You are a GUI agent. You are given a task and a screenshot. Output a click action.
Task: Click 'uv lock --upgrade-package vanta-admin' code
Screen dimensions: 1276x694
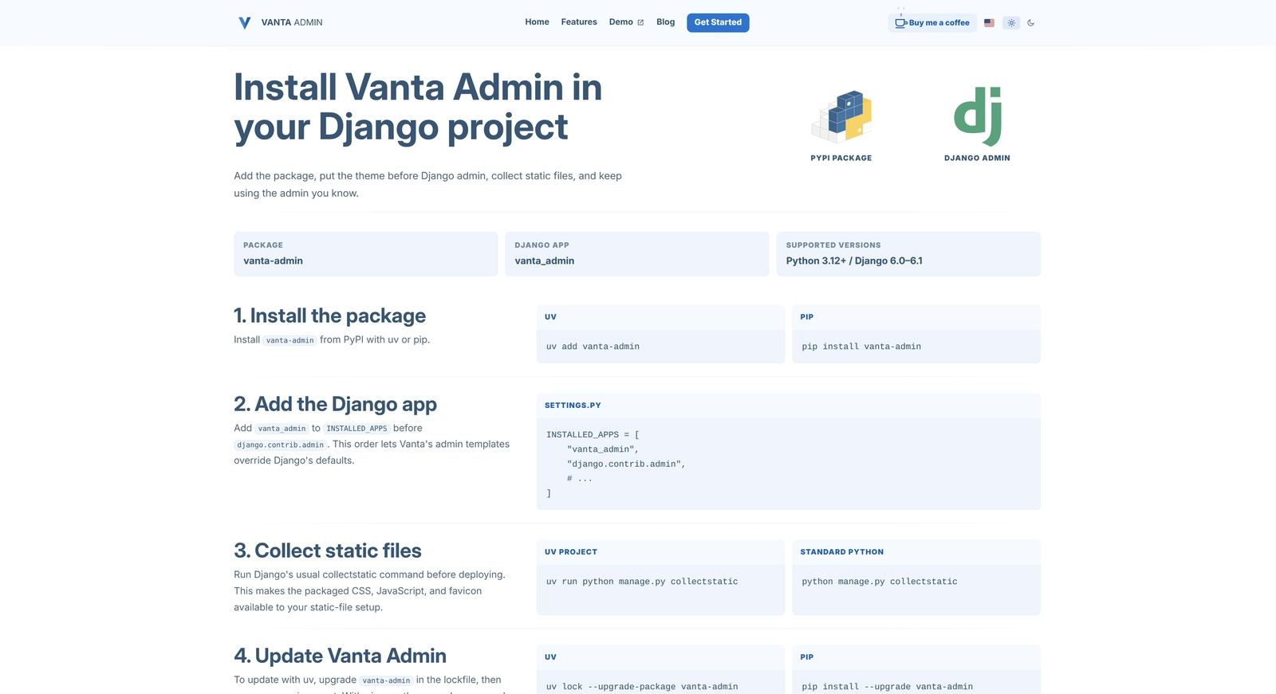642,687
